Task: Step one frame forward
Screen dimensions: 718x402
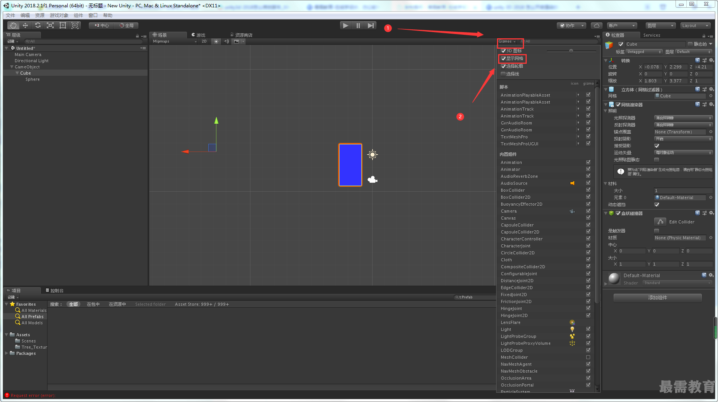Action: pos(371,26)
